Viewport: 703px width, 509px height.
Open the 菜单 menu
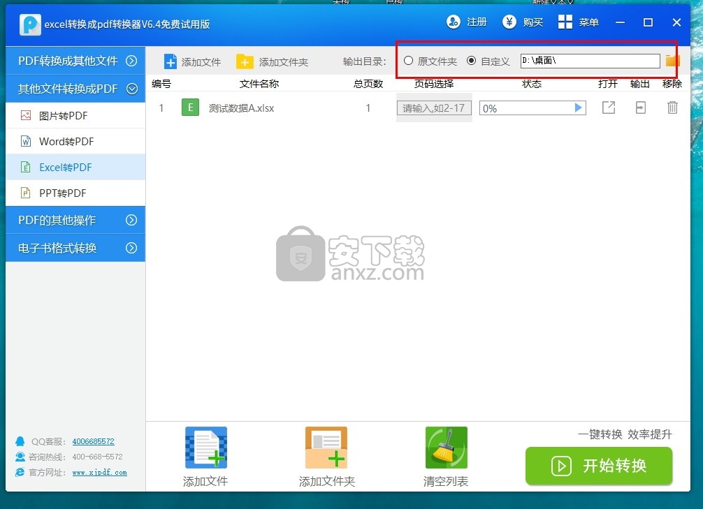coord(579,22)
